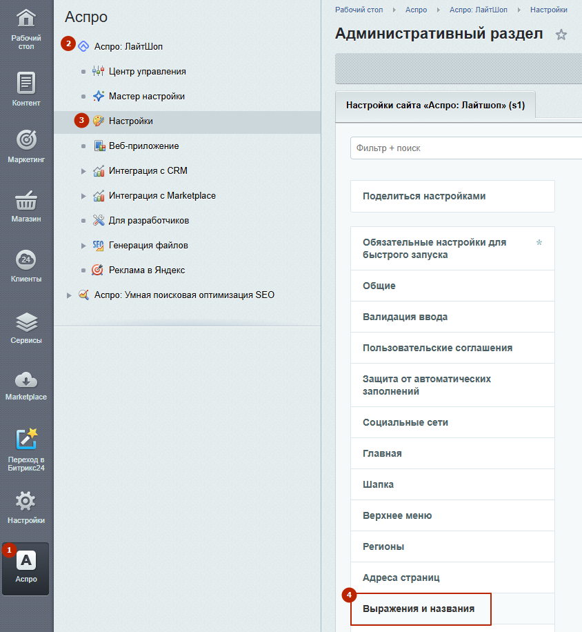The height and width of the screenshot is (632, 582).
Task: Expand Аспро: Умная поисковая оптимизация SEO node
Action: click(69, 295)
